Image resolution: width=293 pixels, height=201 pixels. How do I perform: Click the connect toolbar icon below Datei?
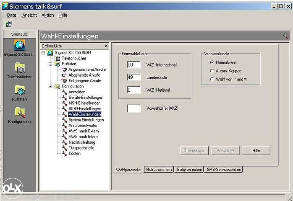[x=8, y=24]
